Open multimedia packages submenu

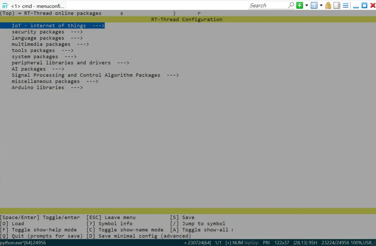[50, 44]
